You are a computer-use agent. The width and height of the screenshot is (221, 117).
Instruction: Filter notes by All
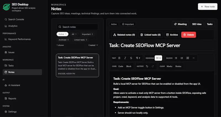(74, 34)
